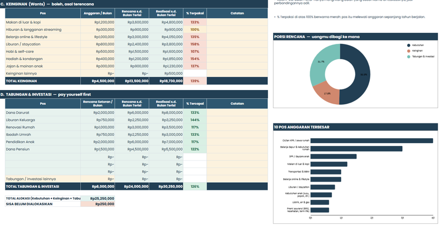Screen dimensions: 439x225
Task: Click the orange Keinginan legend swatch
Action: 409,51
